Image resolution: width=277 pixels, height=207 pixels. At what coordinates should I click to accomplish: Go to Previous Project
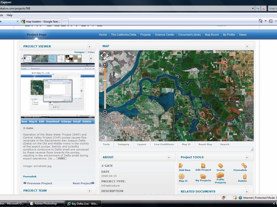[x=38, y=183]
